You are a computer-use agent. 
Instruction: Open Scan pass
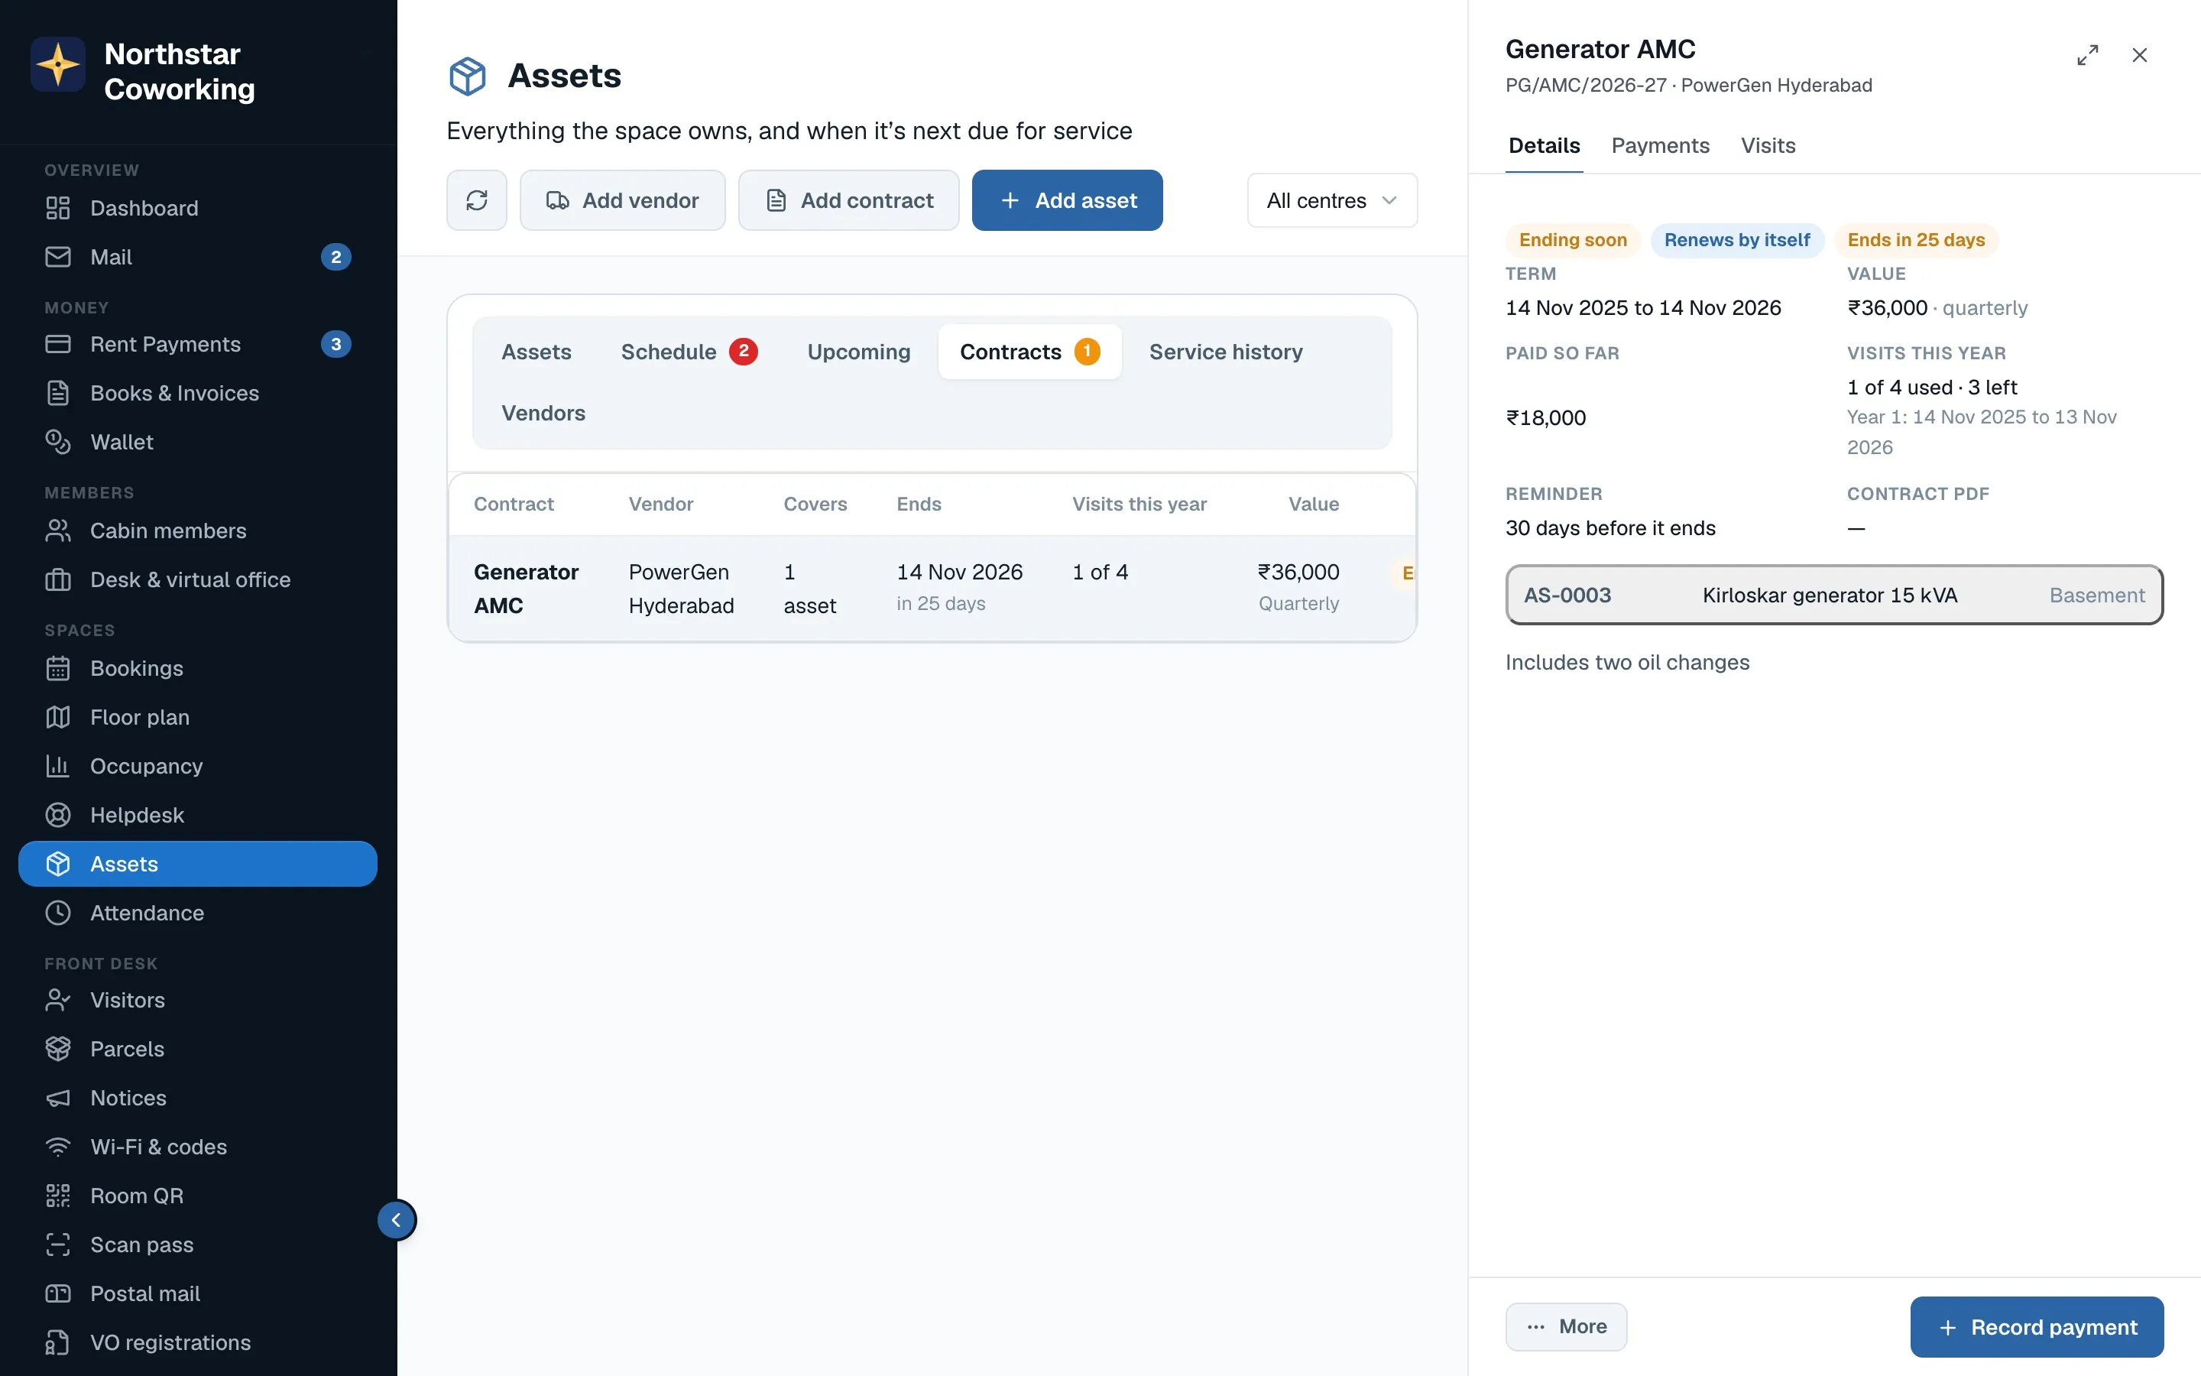[197, 1245]
